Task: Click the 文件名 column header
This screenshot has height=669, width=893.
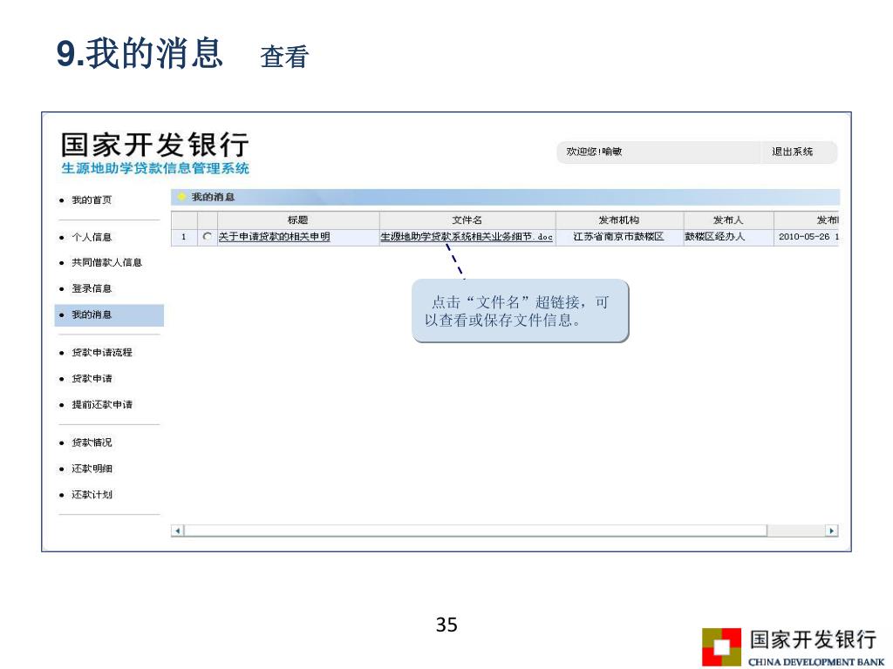Action: [x=467, y=220]
